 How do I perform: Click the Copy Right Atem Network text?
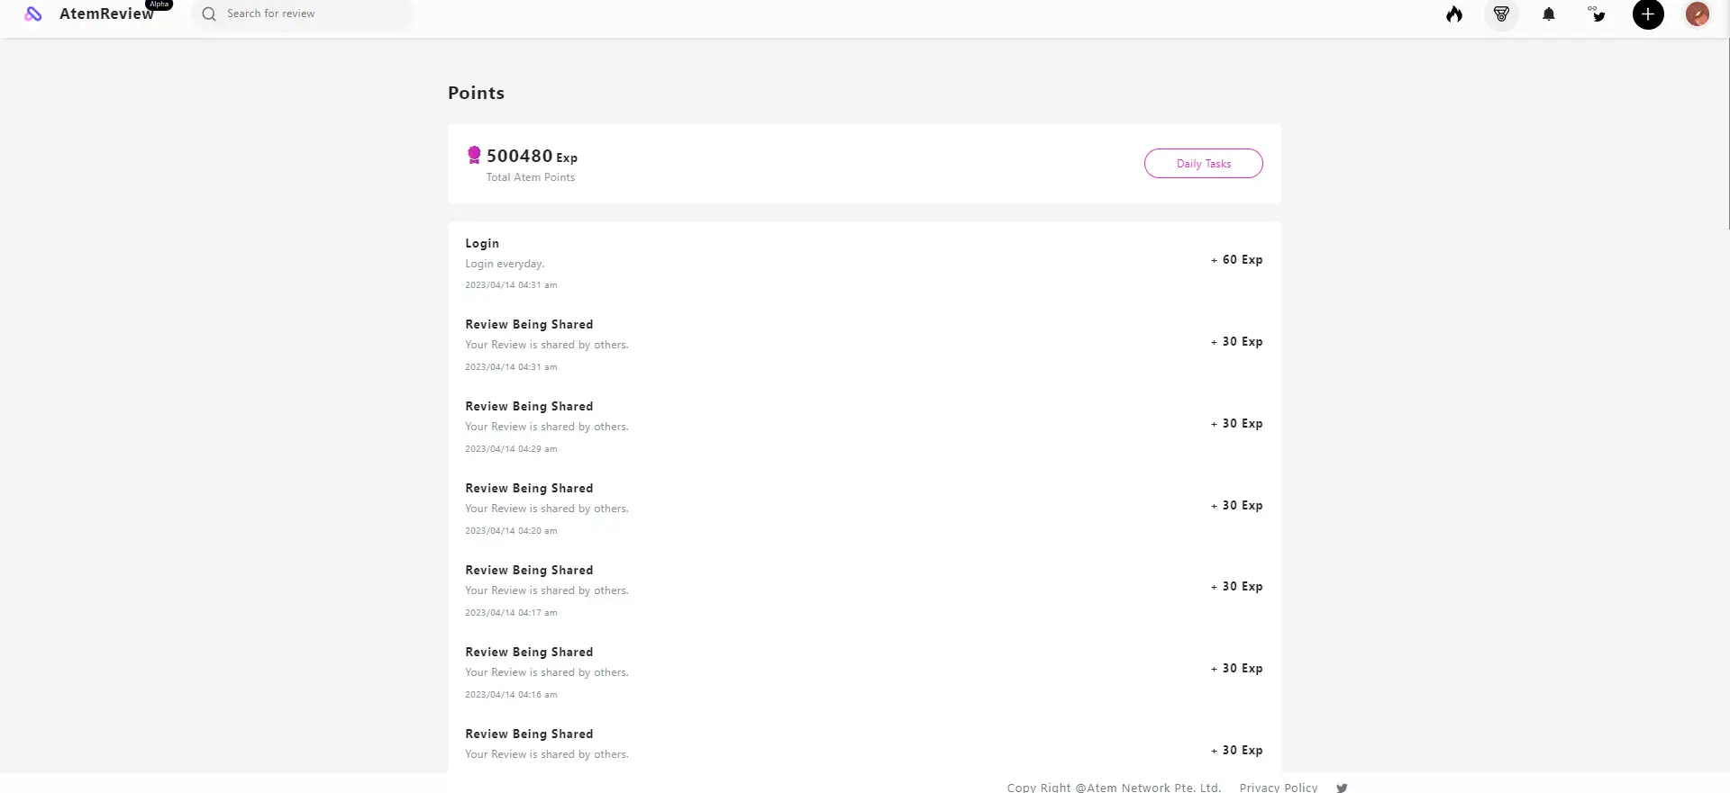click(1114, 787)
